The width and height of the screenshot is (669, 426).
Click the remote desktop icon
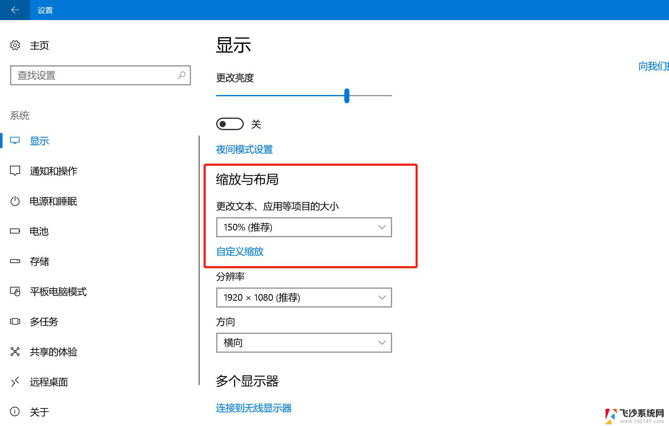point(15,382)
